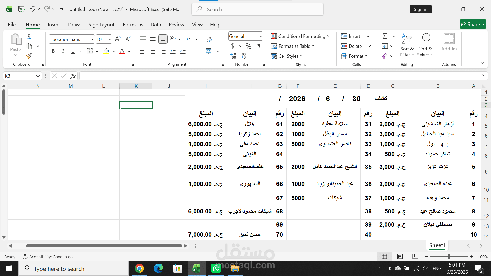Click the Copy icon in Clipboard group
This screenshot has height=276, width=491.
(x=29, y=46)
